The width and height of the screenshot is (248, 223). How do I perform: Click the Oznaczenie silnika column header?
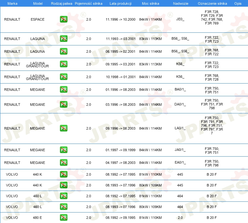point(212,3)
